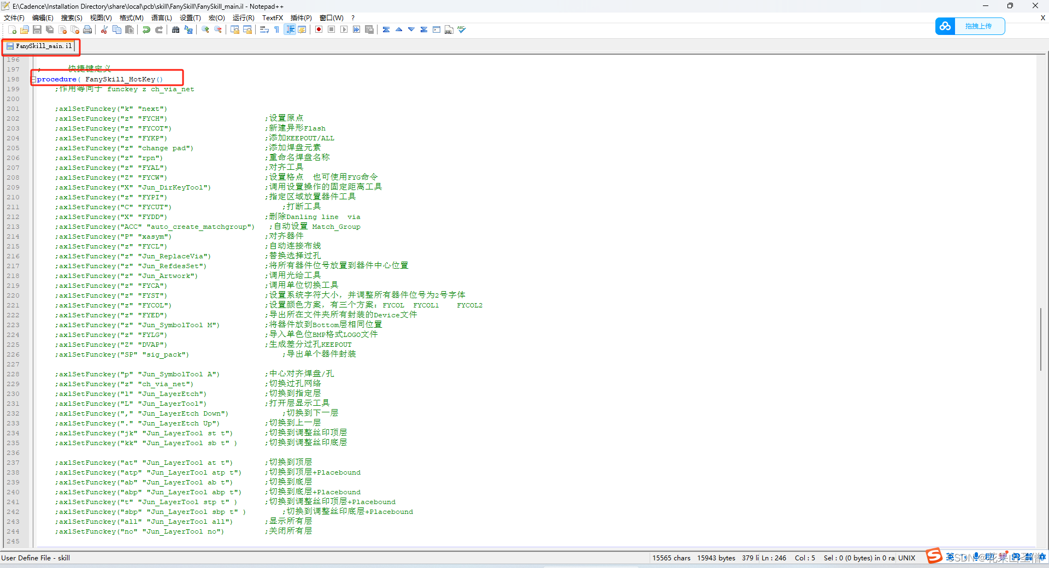Viewport: 1049px width, 568px height.
Task: Open the 设置(T) menu
Action: (x=191, y=18)
